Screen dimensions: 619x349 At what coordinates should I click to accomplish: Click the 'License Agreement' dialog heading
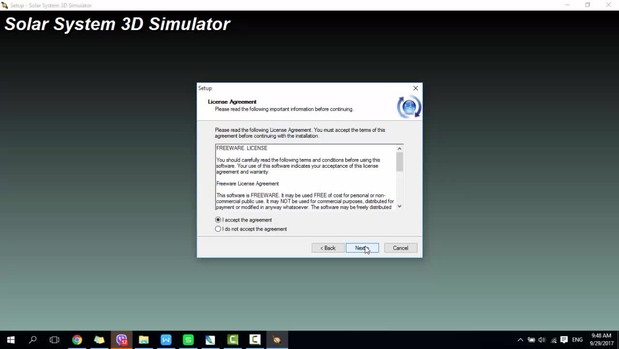click(x=232, y=102)
